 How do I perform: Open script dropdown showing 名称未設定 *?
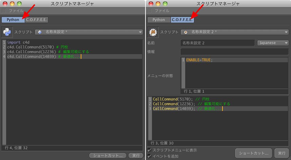point(89,32)
